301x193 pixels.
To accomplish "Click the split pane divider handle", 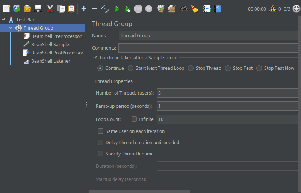I will 86,104.
